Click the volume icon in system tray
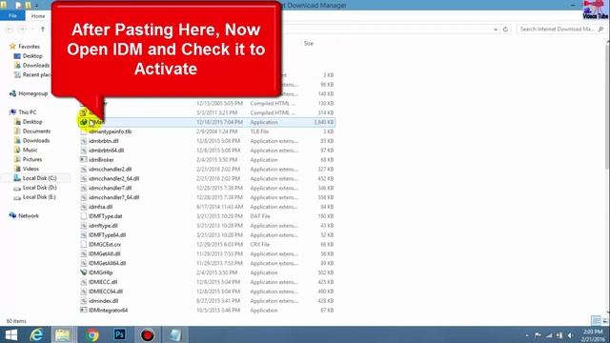The width and height of the screenshot is (610, 343). [570, 335]
